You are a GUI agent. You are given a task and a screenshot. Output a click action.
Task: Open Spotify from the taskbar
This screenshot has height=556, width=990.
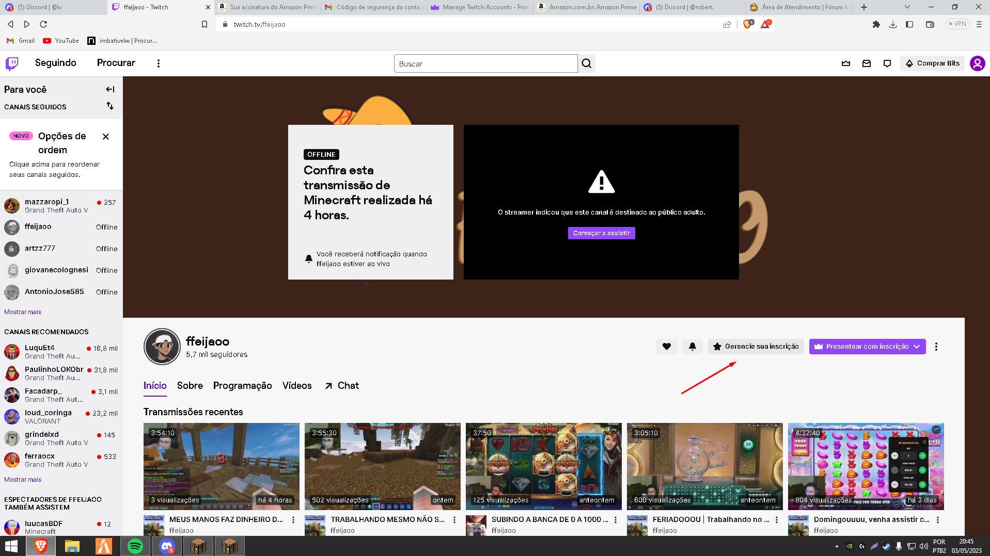(135, 546)
